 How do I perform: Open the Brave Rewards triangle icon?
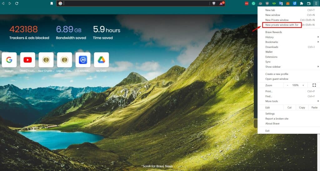coord(221,3)
